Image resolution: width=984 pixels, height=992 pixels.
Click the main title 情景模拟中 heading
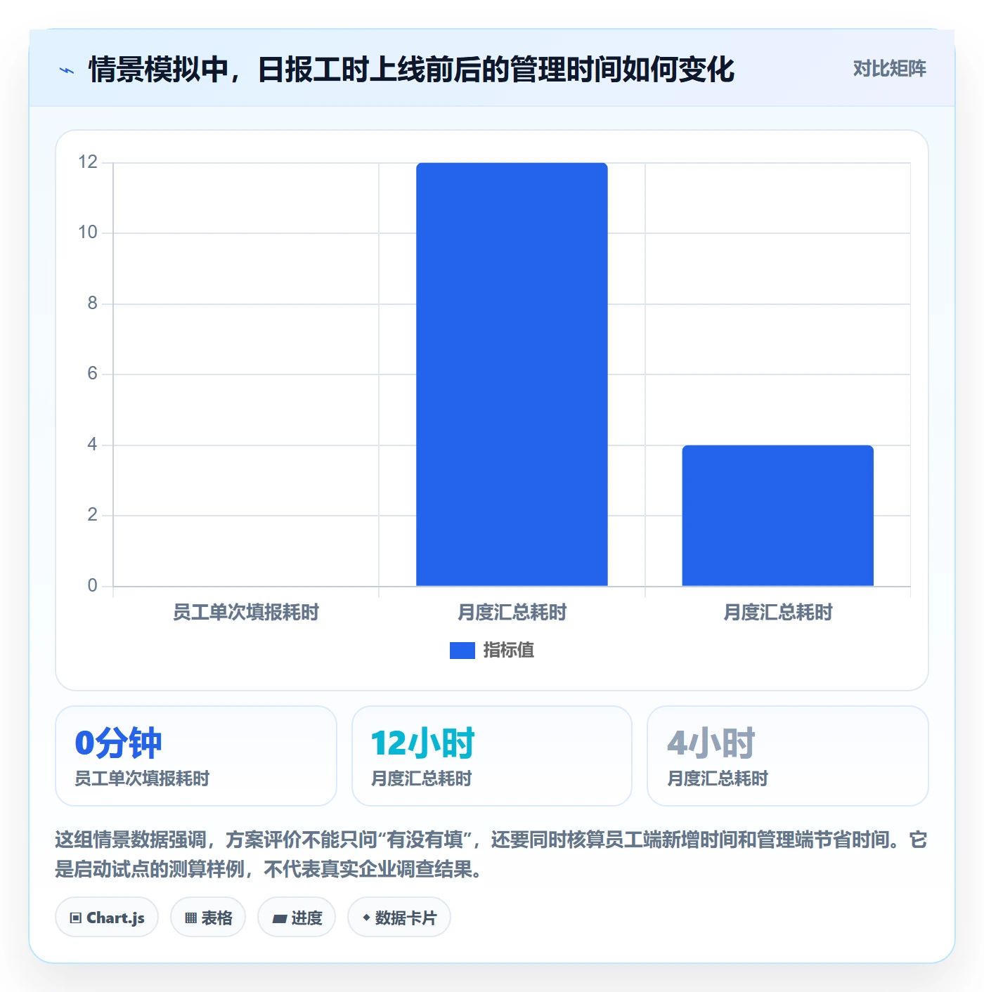tap(411, 70)
